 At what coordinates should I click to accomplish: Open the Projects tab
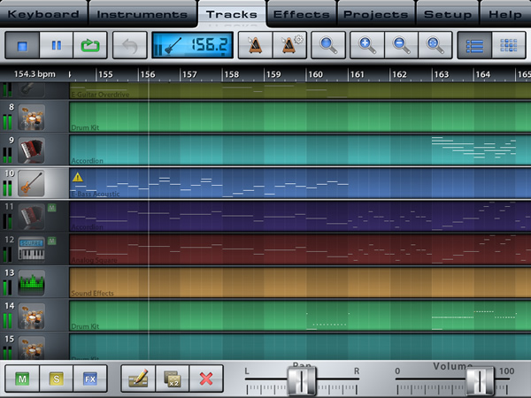click(x=376, y=13)
